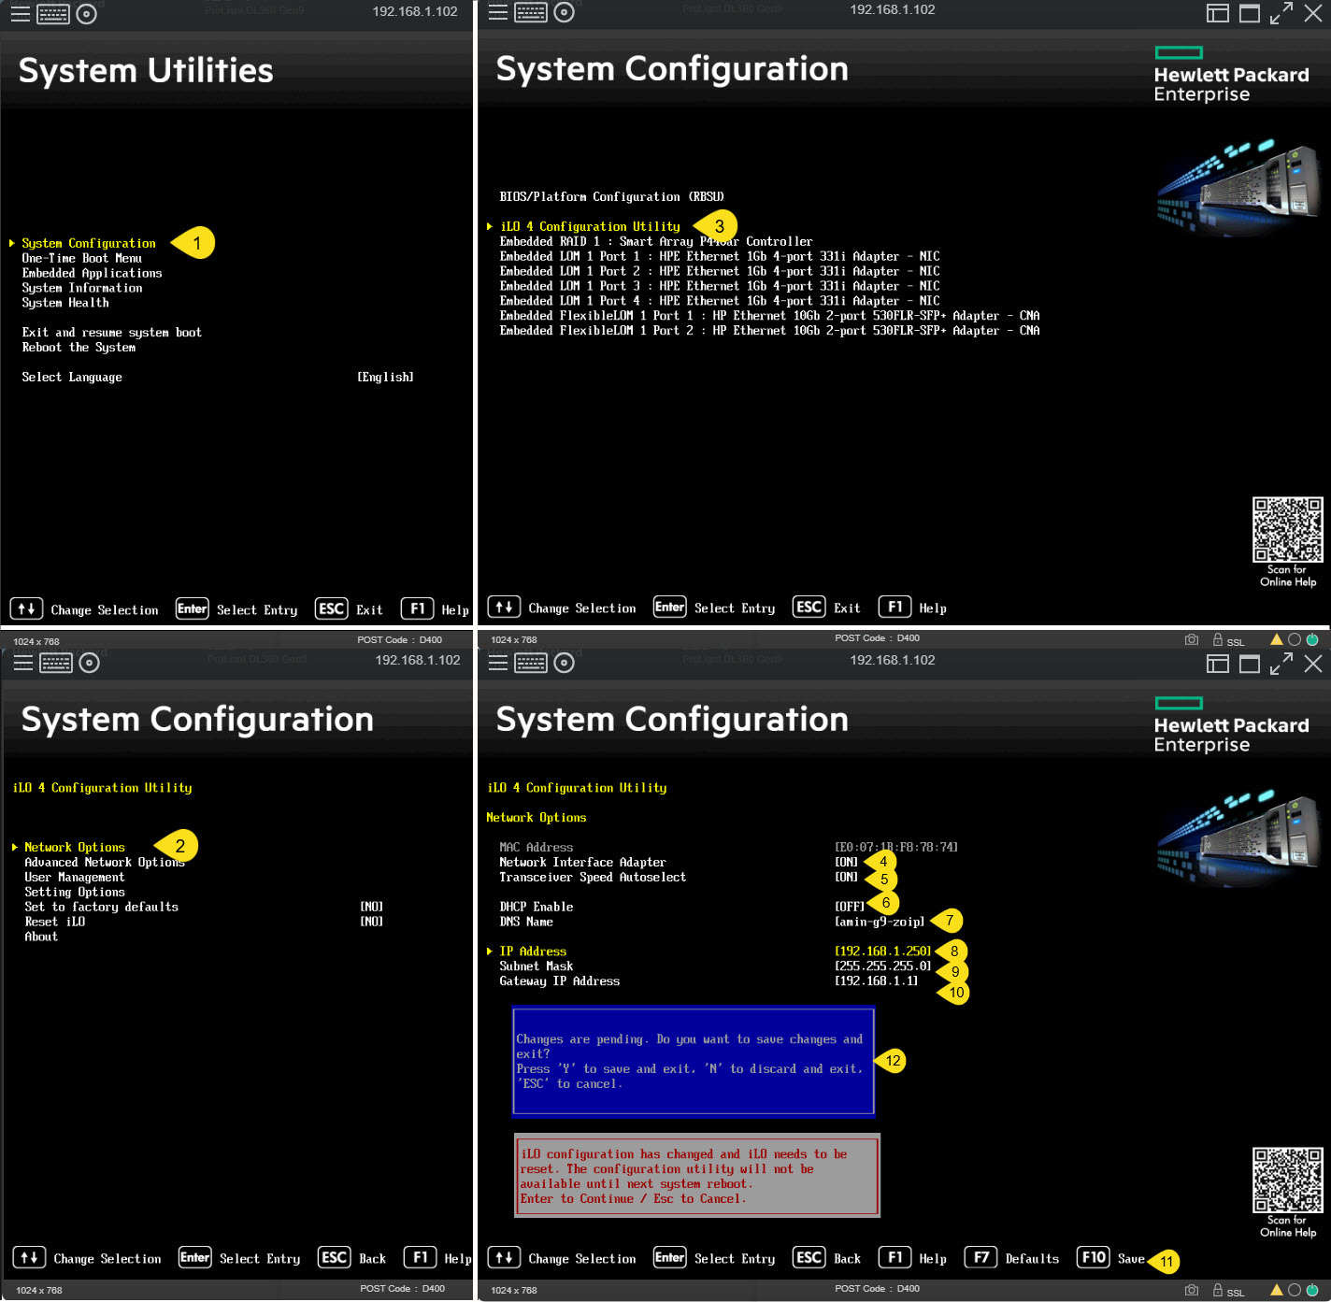Click F7 Defaults key in Network Options window
1331x1302 pixels.
point(980,1258)
